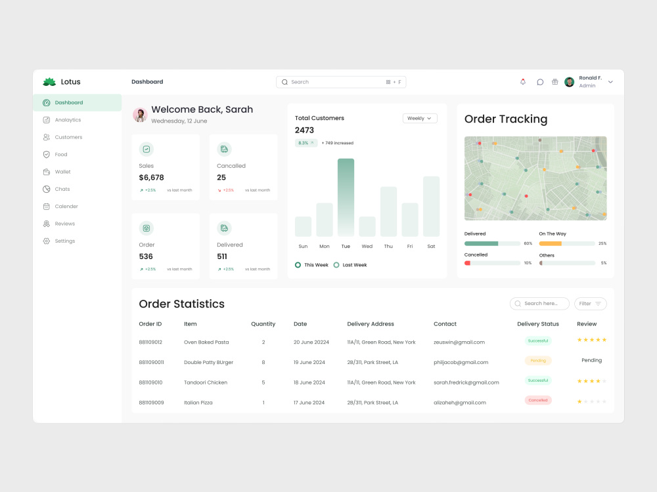Click order ID 881109009
The image size is (657, 492).
[x=151, y=403]
